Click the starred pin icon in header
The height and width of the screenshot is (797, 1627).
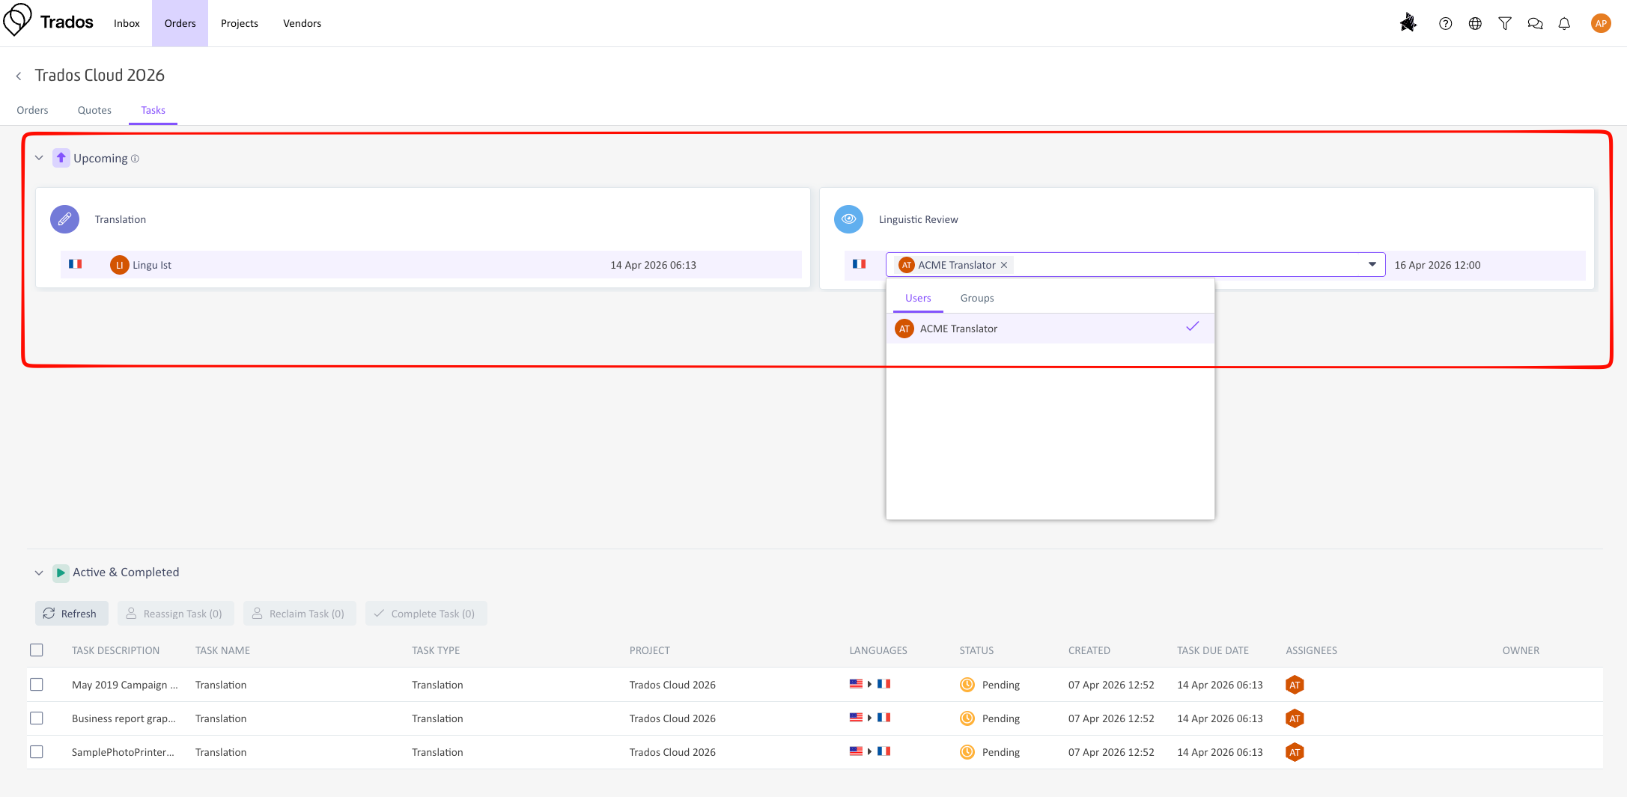coord(1408,23)
